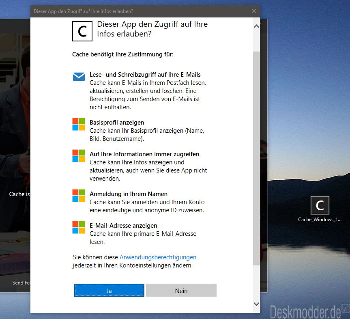Screen dimensions: 350x319
Task: Click text 'jederzeit in Ihren Kontoeinstellungen ändern.'
Action: click(x=133, y=265)
